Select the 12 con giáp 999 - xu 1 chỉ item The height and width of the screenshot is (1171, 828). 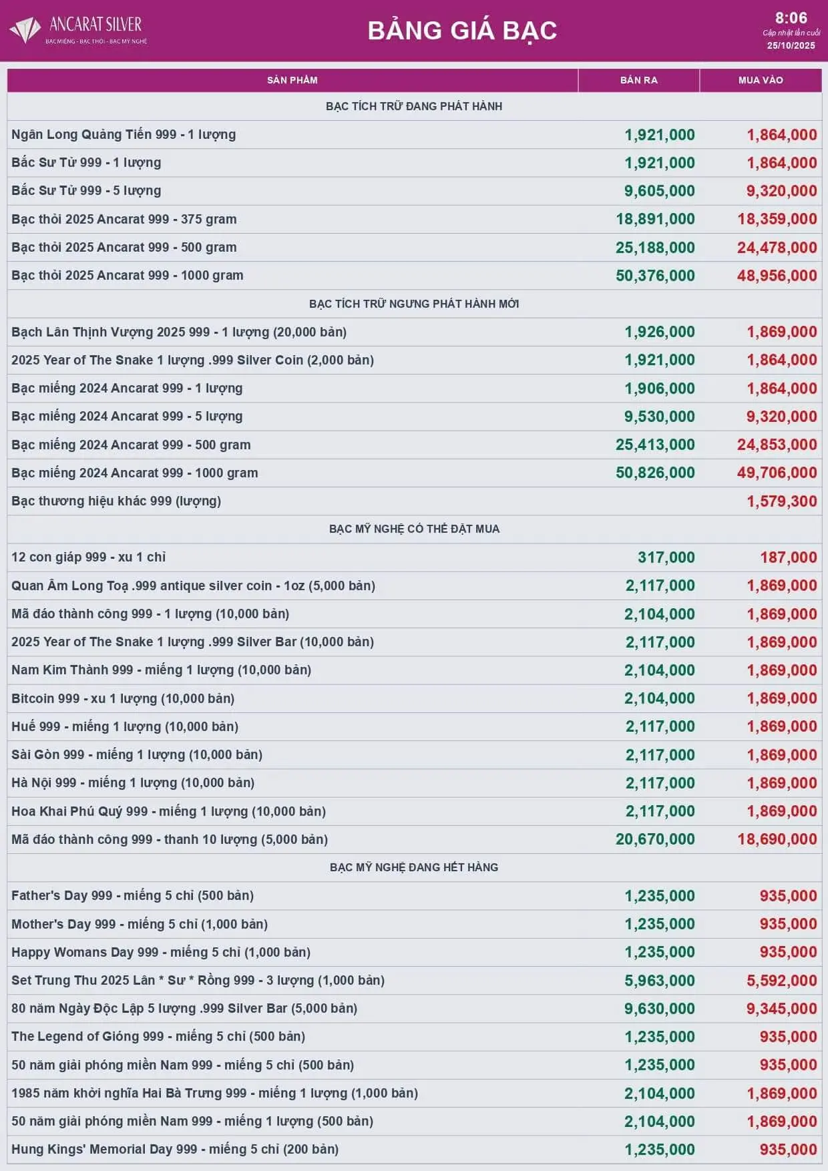point(88,557)
